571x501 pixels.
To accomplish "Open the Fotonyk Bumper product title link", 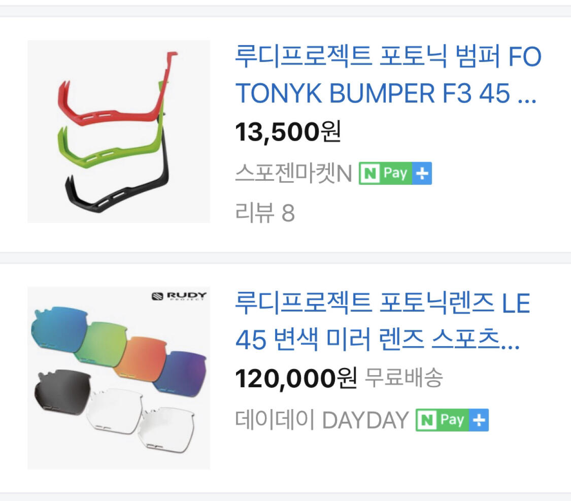I will click(388, 75).
